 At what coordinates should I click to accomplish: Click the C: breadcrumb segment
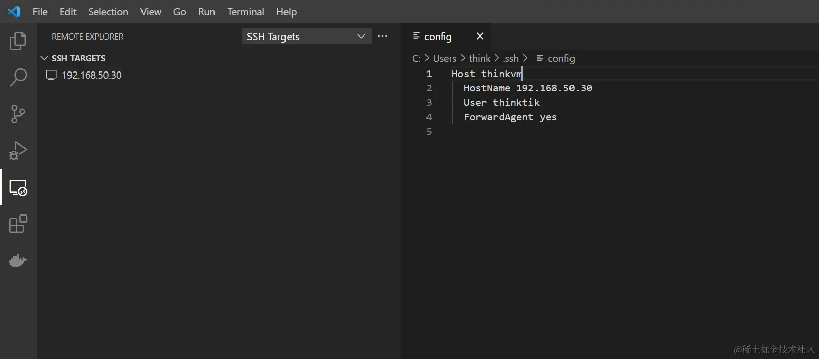click(416, 58)
